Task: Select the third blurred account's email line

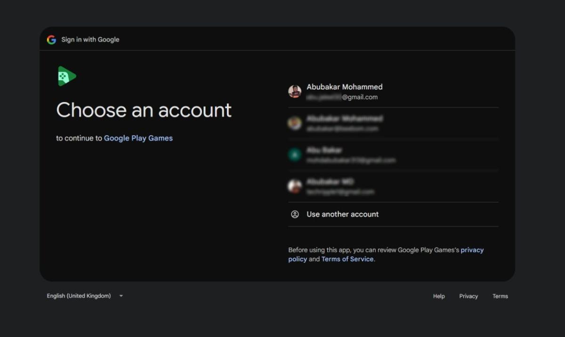Action: (351, 160)
